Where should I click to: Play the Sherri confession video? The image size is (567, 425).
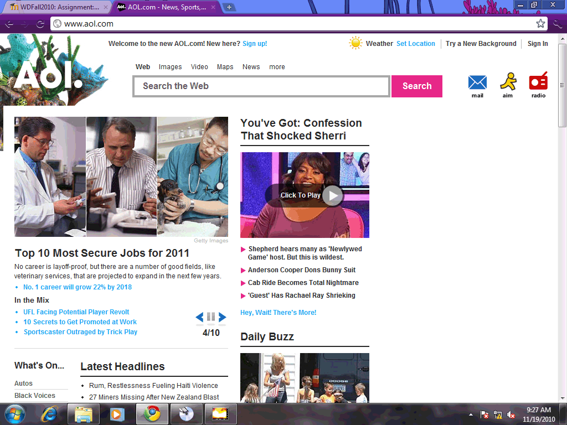pyautogui.click(x=332, y=195)
